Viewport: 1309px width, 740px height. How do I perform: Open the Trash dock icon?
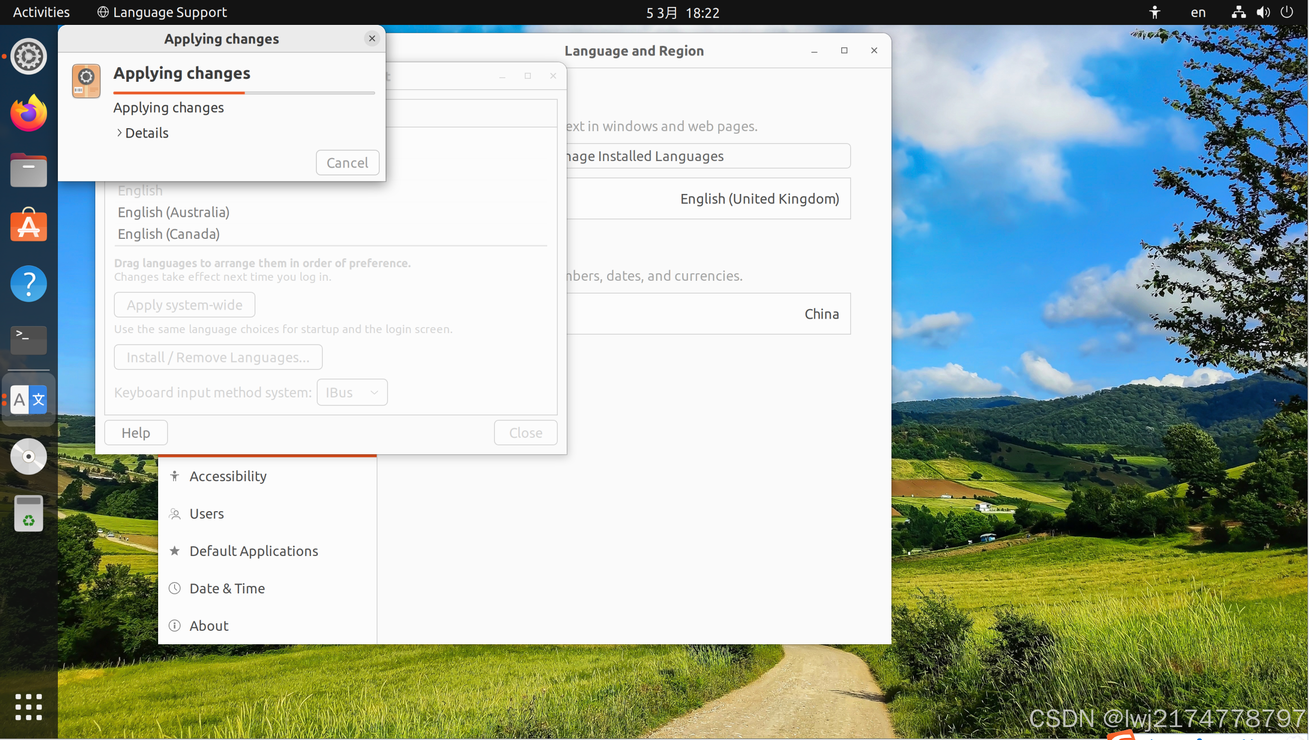point(28,513)
